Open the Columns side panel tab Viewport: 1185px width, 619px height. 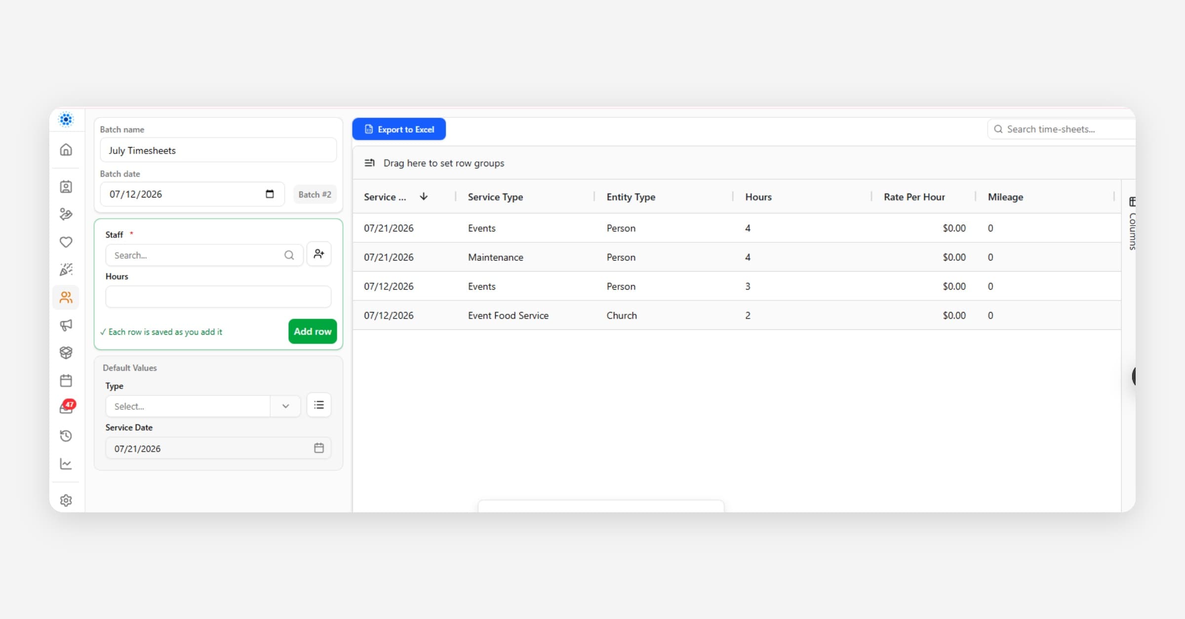coord(1132,223)
